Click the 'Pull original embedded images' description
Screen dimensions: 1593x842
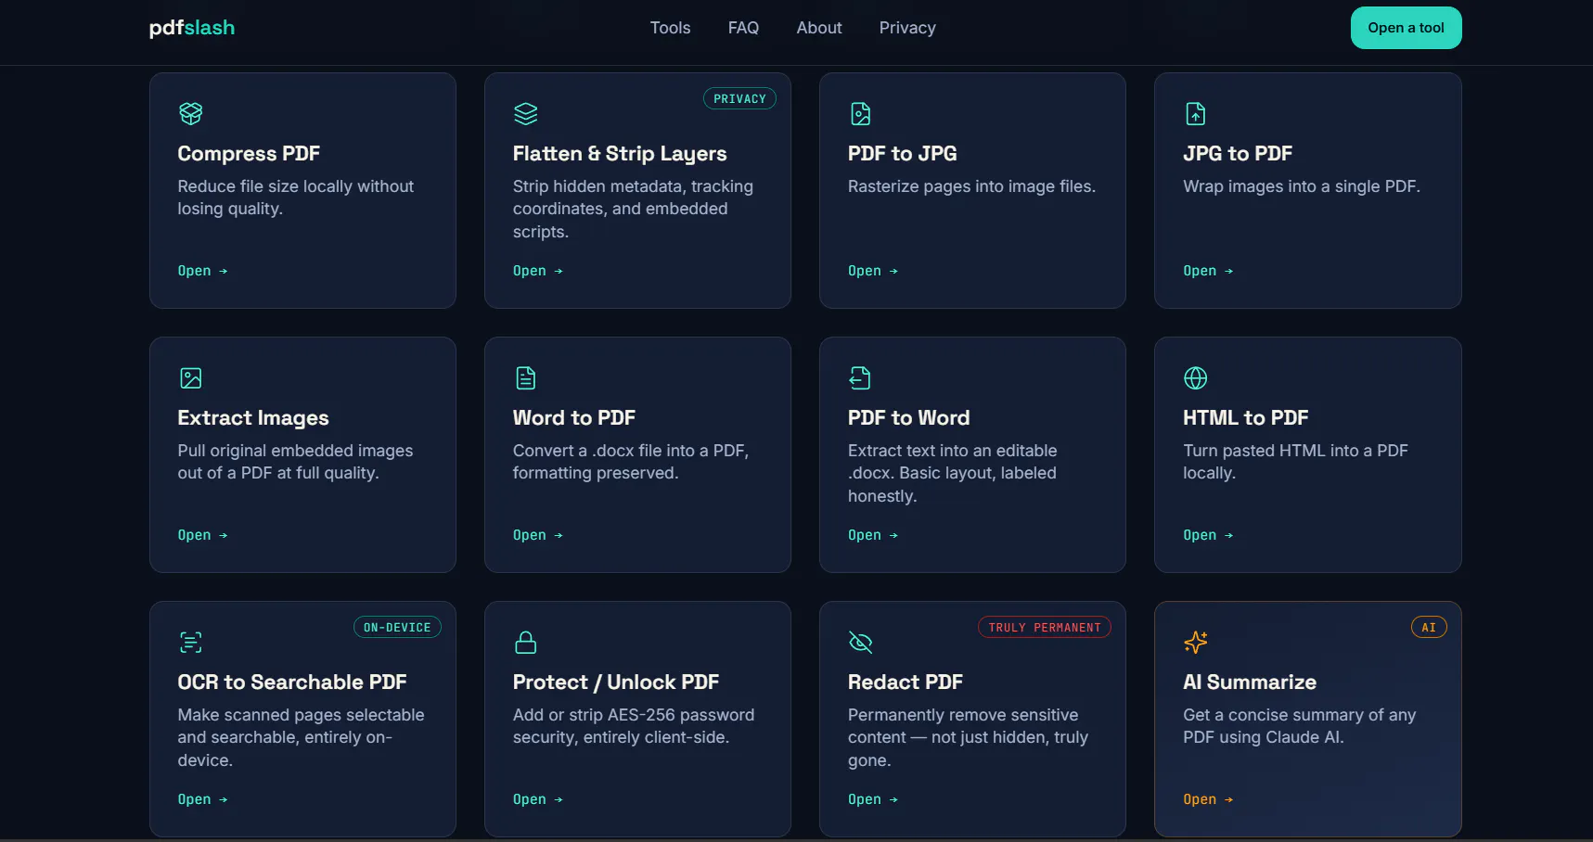click(295, 462)
